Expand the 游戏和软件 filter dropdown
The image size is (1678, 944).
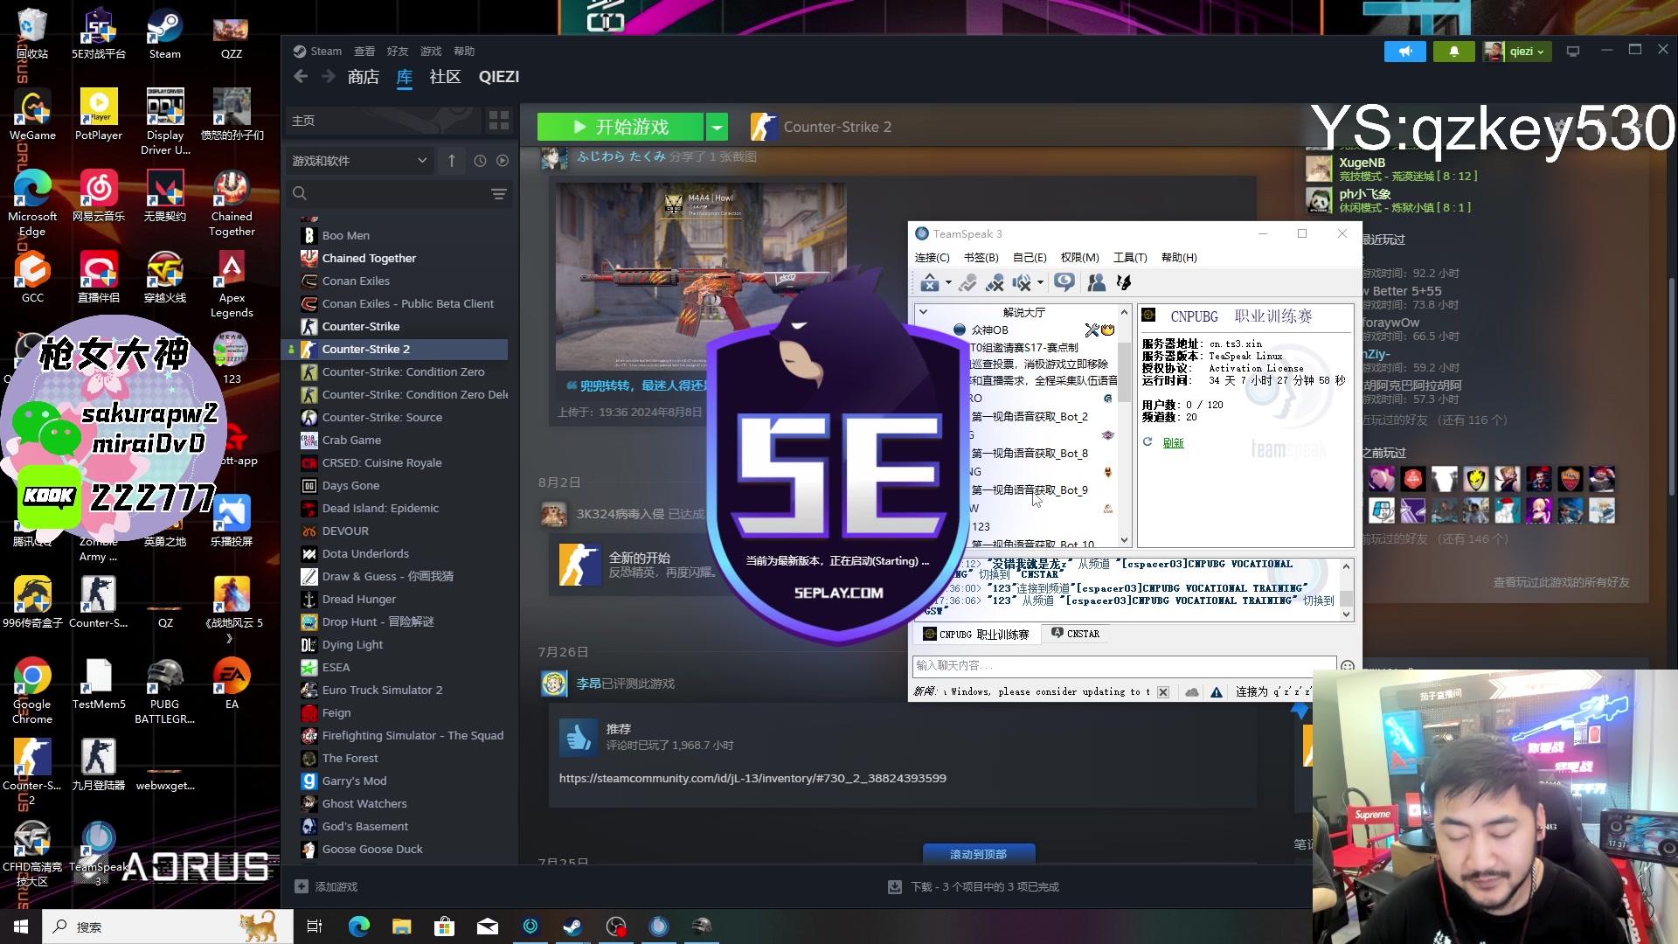360,161
